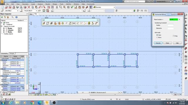
Task: Redo the action in the toolbar
Action: point(44,7)
